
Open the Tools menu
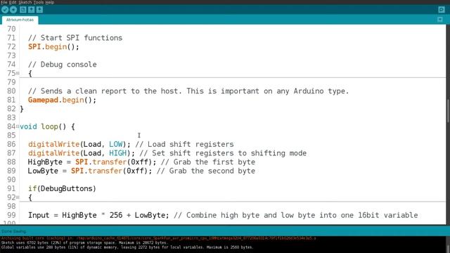click(39, 2)
